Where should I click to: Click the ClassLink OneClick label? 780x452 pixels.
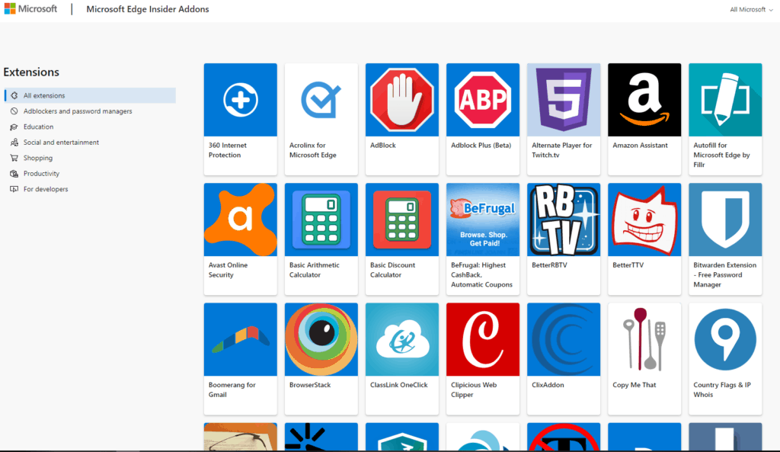(x=399, y=385)
